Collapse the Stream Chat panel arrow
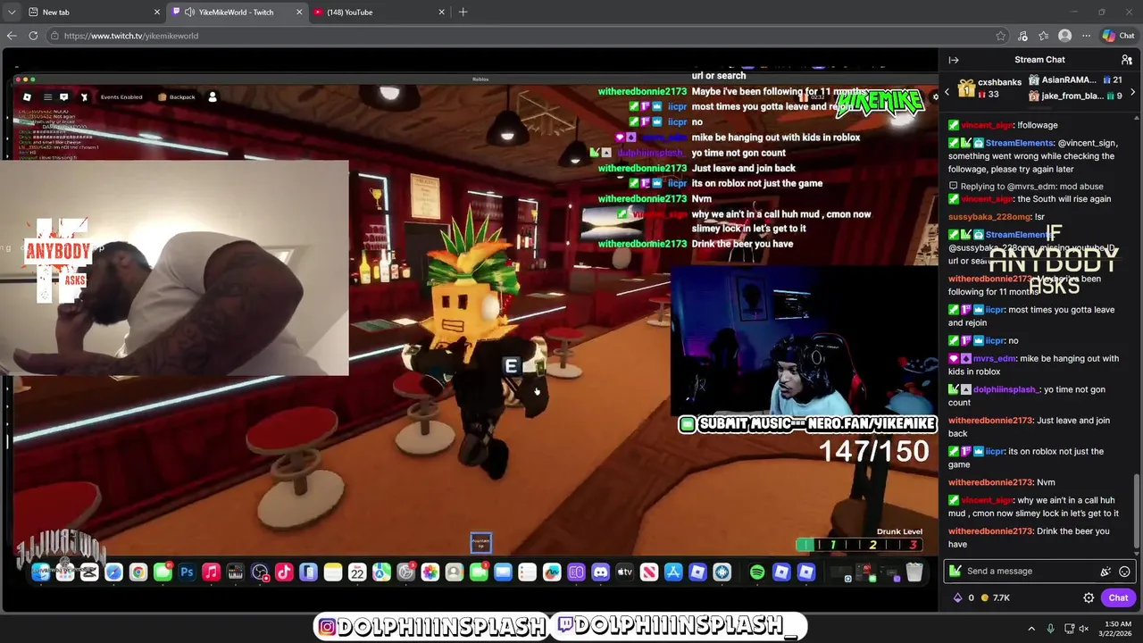Viewport: 1143px width, 643px height. [x=954, y=60]
